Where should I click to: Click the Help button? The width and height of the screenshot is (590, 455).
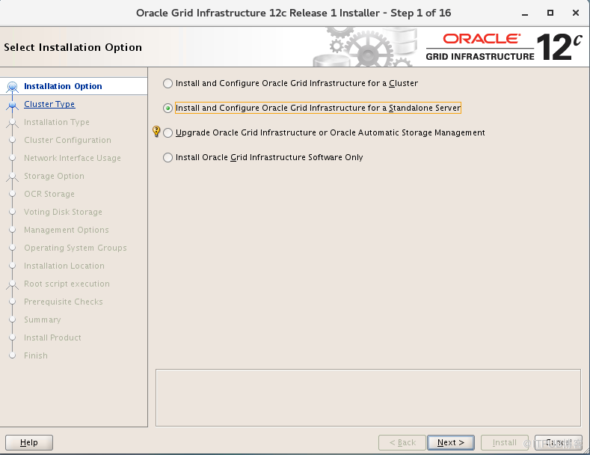pyautogui.click(x=29, y=442)
